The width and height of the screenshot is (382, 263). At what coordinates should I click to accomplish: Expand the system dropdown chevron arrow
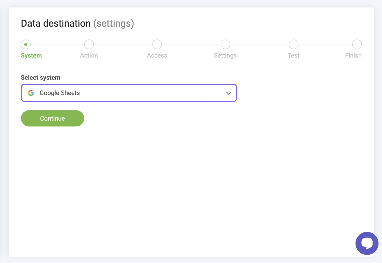tap(228, 93)
